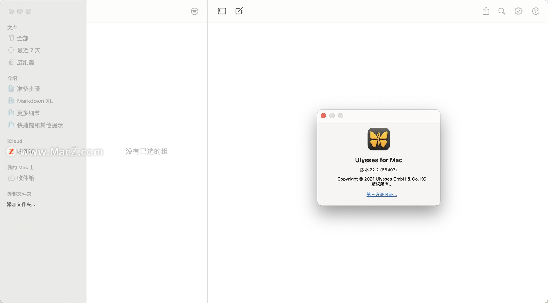Click the trash can icon beside 废纸篓

point(11,62)
